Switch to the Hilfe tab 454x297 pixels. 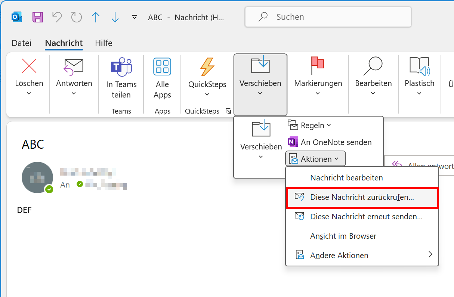click(x=104, y=43)
